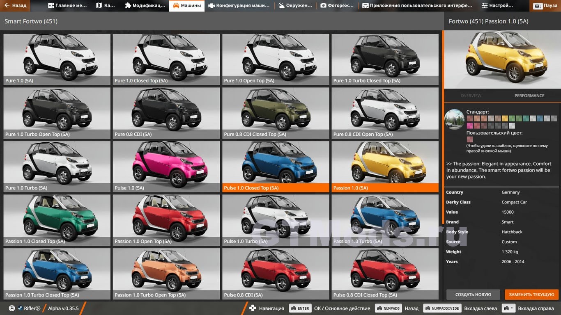Click the weather icon for Окружение
Screen dimensions: 561x315
[x=282, y=6]
